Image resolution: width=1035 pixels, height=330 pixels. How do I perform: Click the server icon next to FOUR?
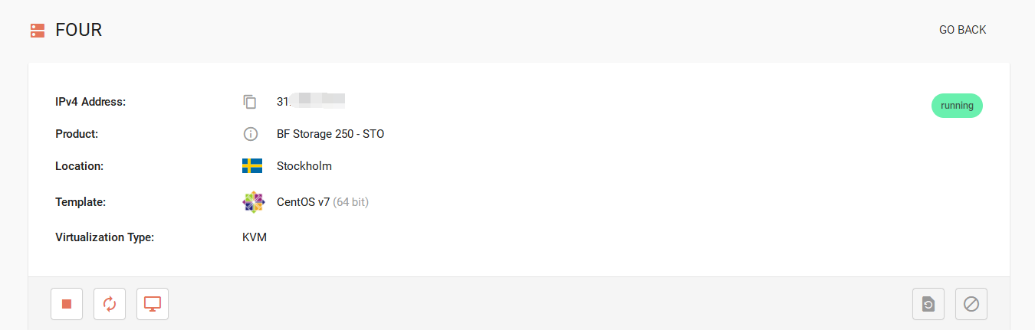coord(38,31)
